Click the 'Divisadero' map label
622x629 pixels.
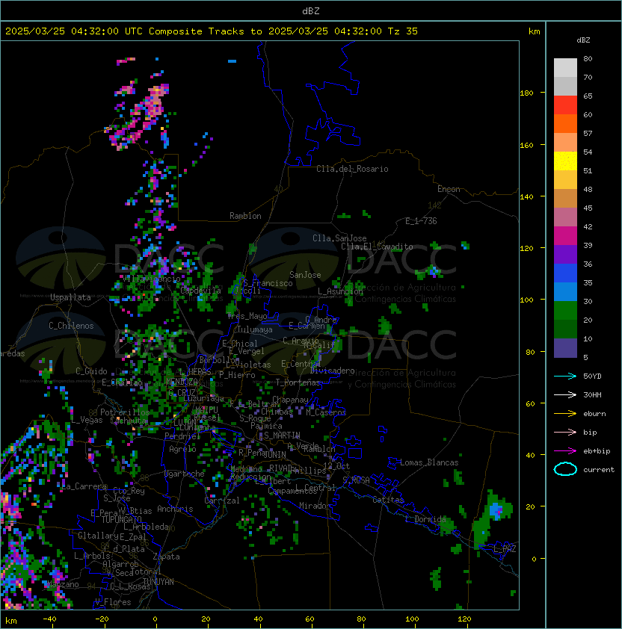pos(333,371)
